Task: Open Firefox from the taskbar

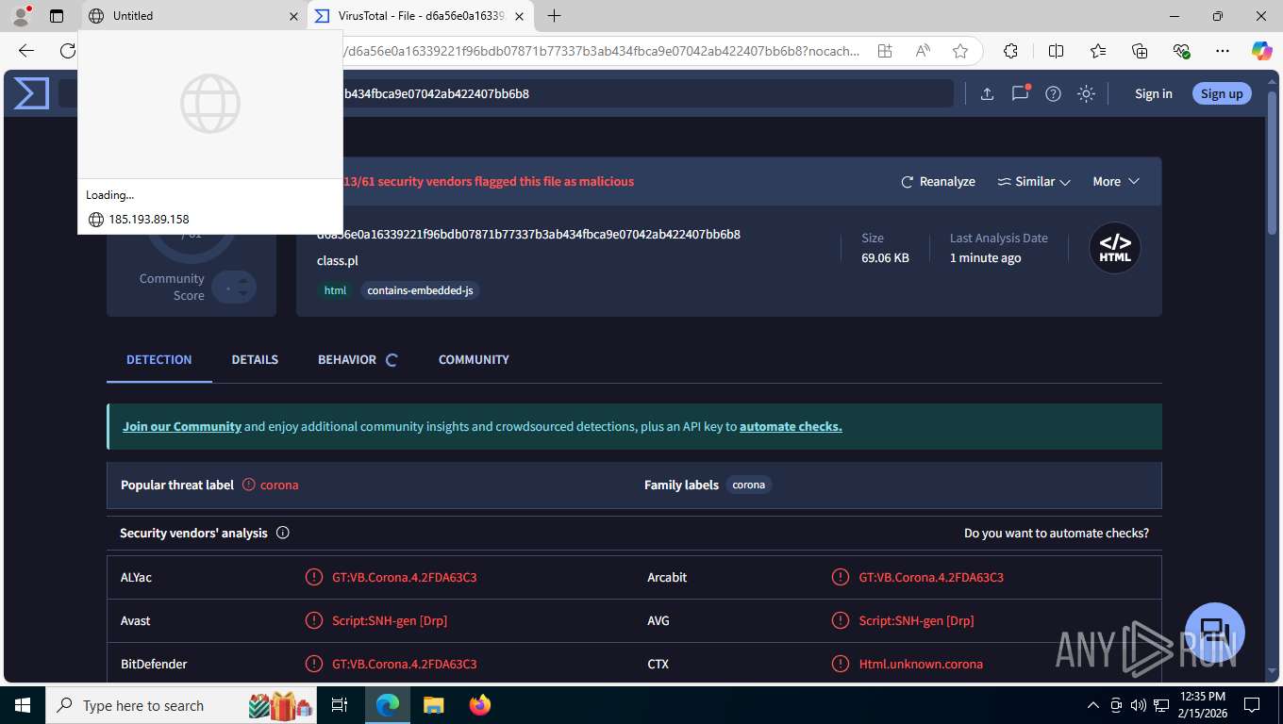Action: 480,705
